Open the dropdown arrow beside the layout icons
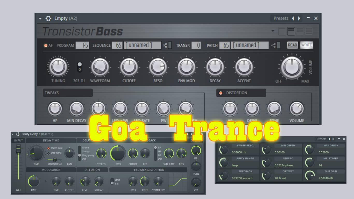The height and width of the screenshot is (199, 354). click(273, 31)
